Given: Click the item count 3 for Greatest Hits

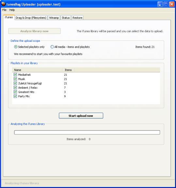Looking at the screenshot, I should pos(65,92).
